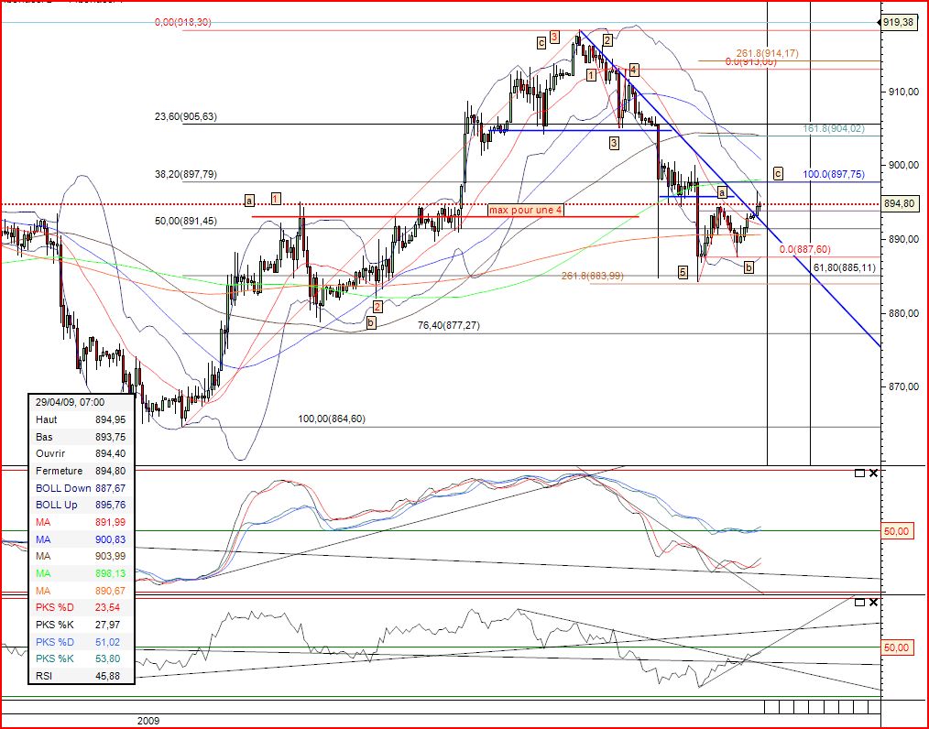Click the BOLL Up row in data box
Viewport: 929px width, 729px height.
82,505
